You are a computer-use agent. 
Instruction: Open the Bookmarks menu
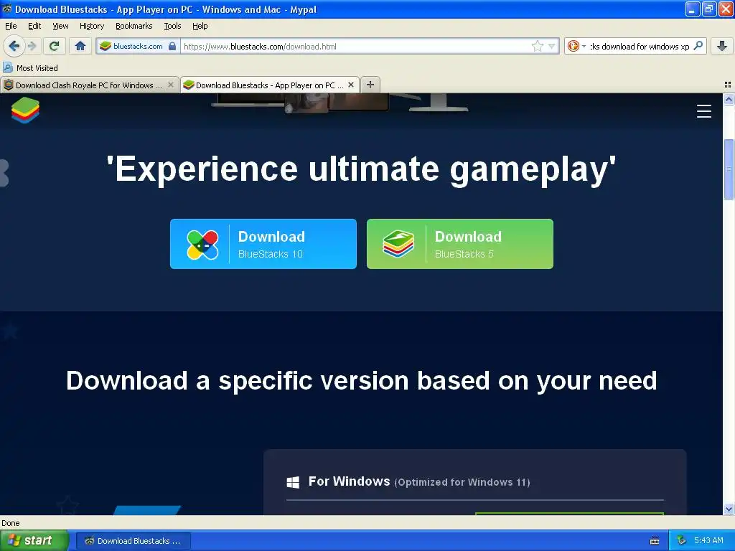(134, 26)
